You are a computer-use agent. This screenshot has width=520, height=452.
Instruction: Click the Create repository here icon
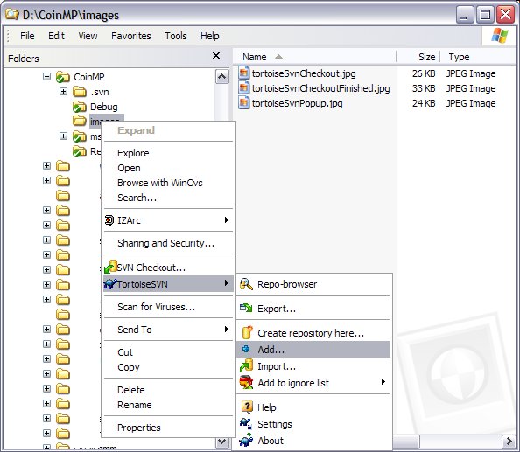point(248,332)
